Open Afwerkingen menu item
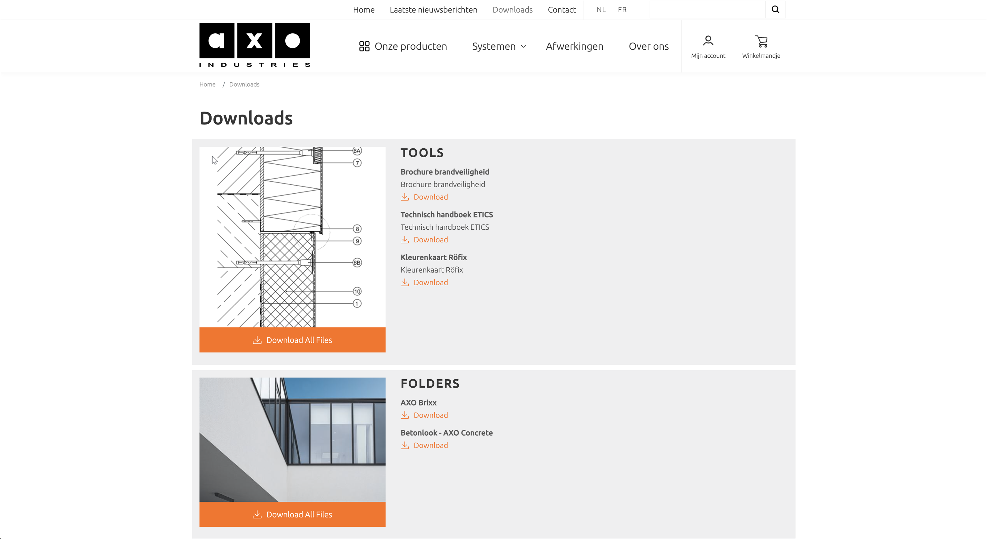Screen dimensions: 987x539 point(574,46)
